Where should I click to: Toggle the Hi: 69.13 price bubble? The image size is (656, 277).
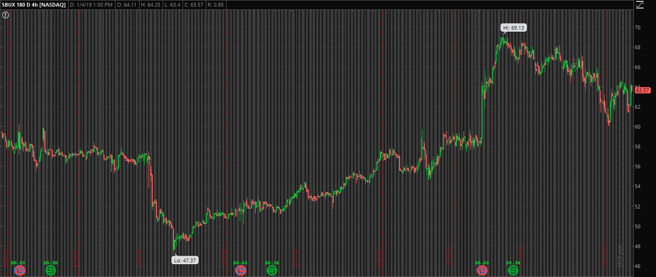click(514, 27)
